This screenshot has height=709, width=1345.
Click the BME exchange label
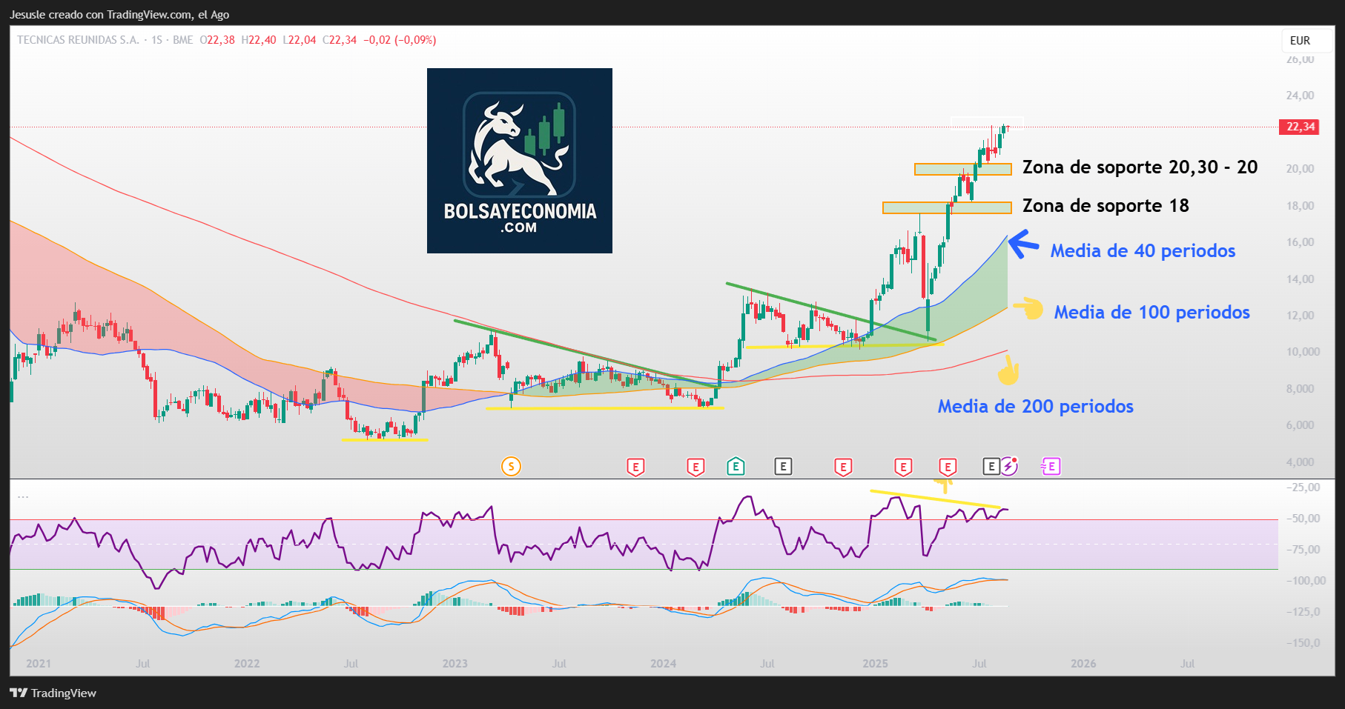click(x=182, y=40)
